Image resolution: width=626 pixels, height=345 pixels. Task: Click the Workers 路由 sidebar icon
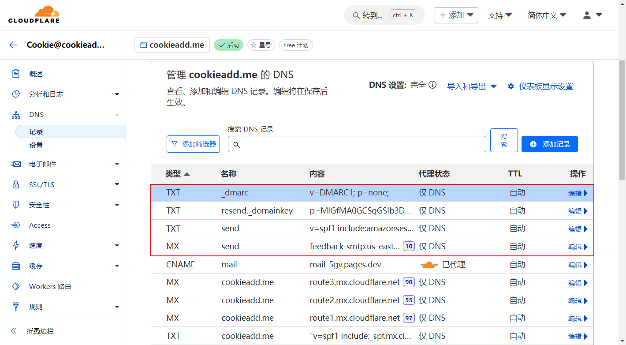click(16, 287)
